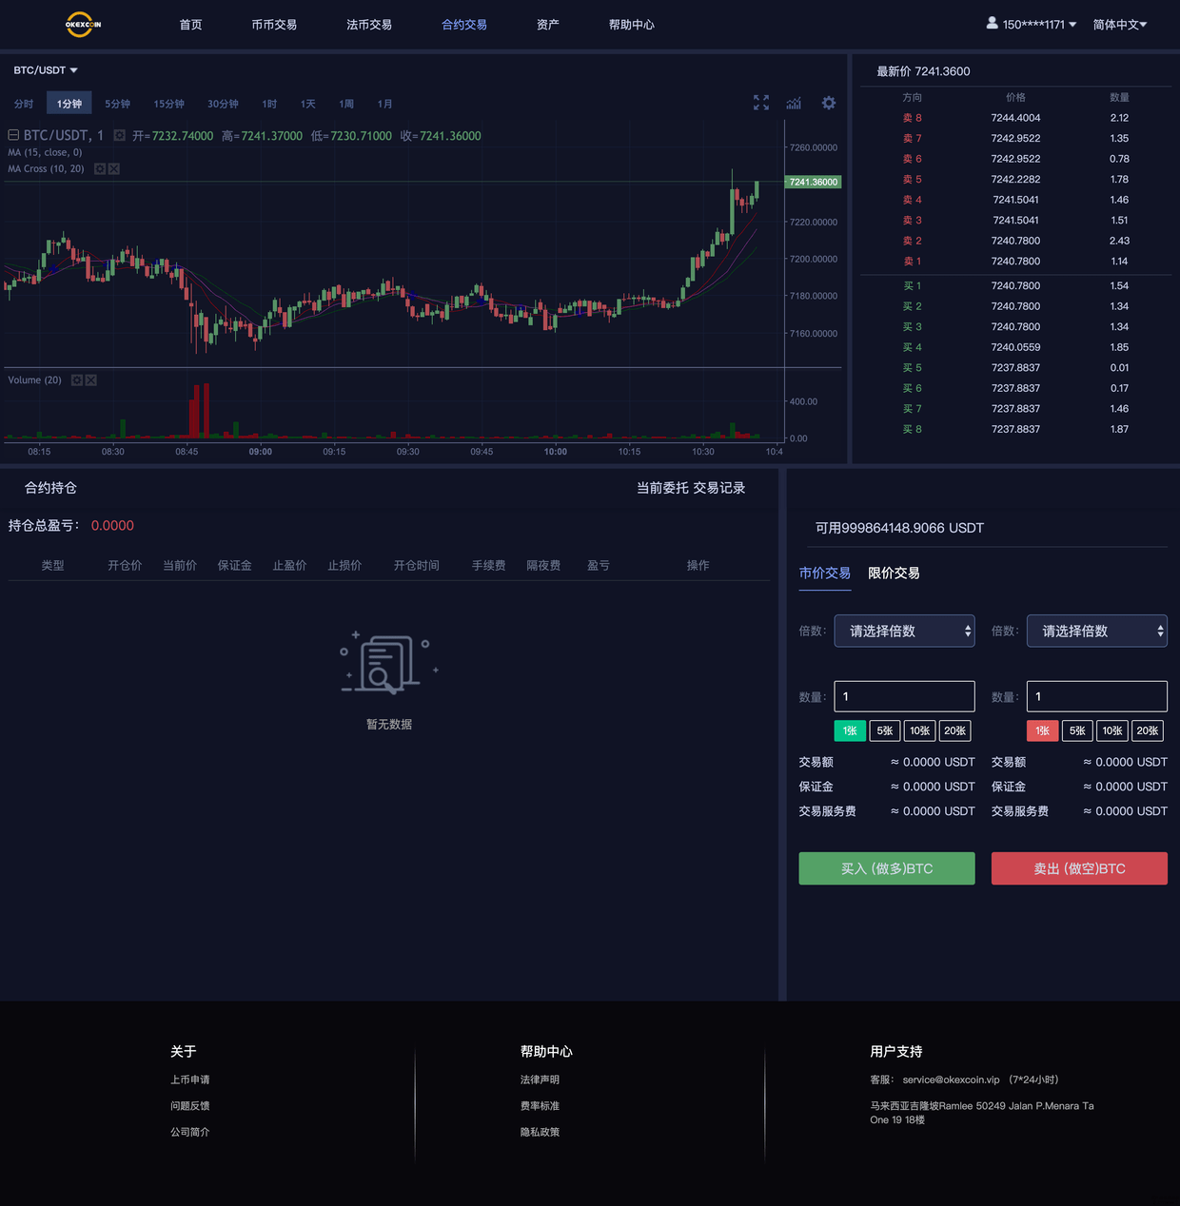
Task: Select red 1张 sell quantity
Action: tap(1042, 730)
